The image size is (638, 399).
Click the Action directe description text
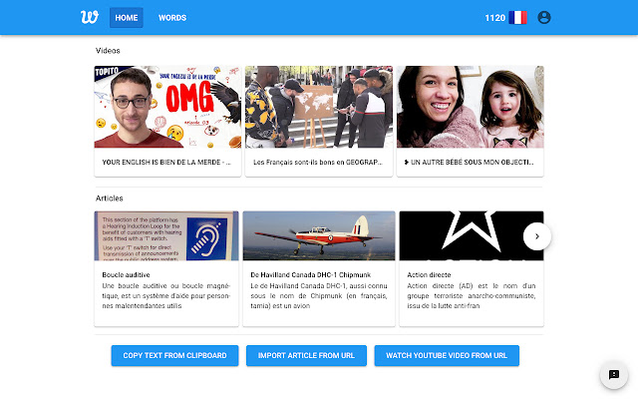(472, 296)
